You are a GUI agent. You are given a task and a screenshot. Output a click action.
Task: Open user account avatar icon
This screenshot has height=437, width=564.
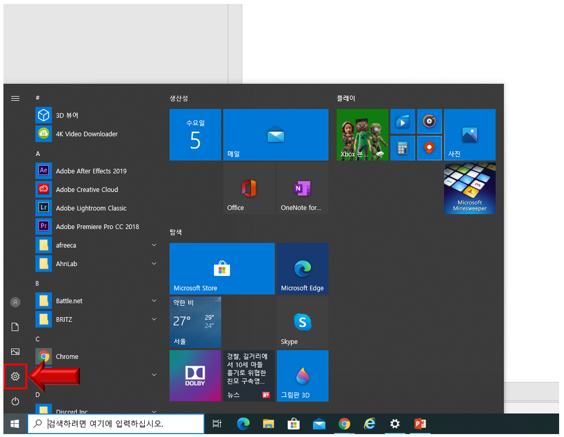(x=15, y=302)
